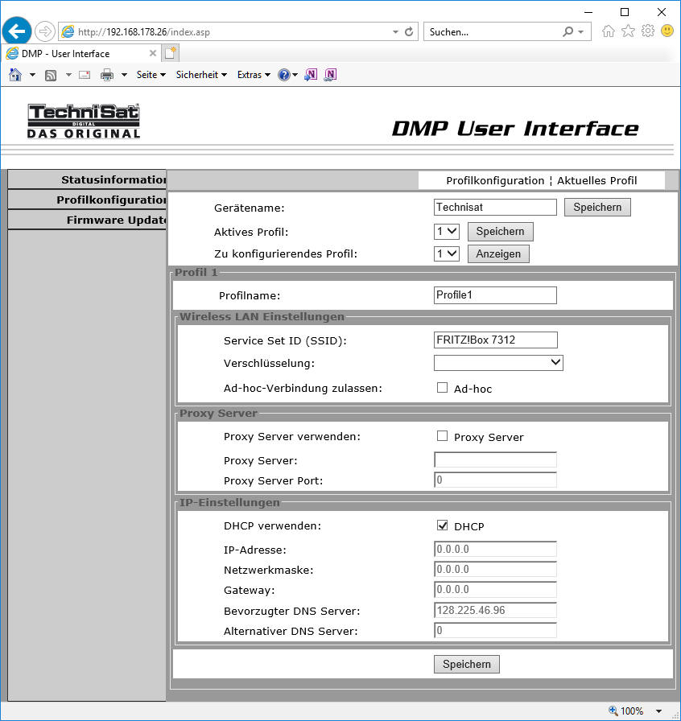Enable the Ad-hoc checkbox
This screenshot has height=721, width=681.
pyautogui.click(x=442, y=388)
